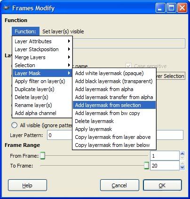Screen dimensions: 190x199
Task: Click the OK button
Action: [162, 185]
